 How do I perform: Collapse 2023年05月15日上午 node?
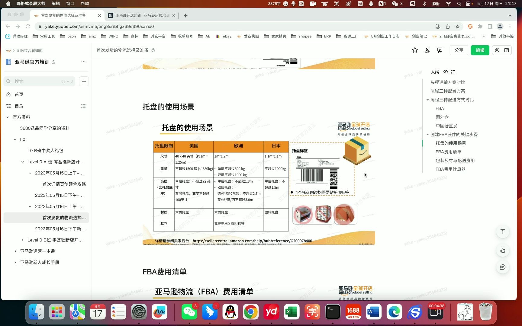click(x=30, y=173)
